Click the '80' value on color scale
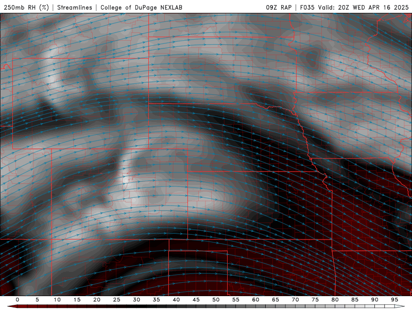 (x=335, y=300)
